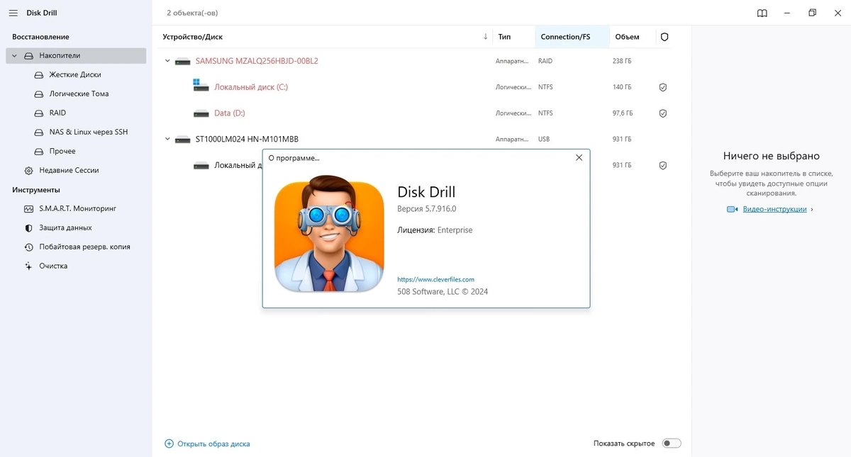Select the Data (D:) row name
Screen dimensions: 851x457
[x=230, y=113]
